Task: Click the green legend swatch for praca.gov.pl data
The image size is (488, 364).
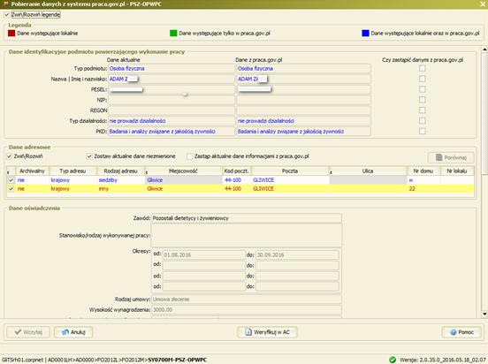Action: point(173,33)
